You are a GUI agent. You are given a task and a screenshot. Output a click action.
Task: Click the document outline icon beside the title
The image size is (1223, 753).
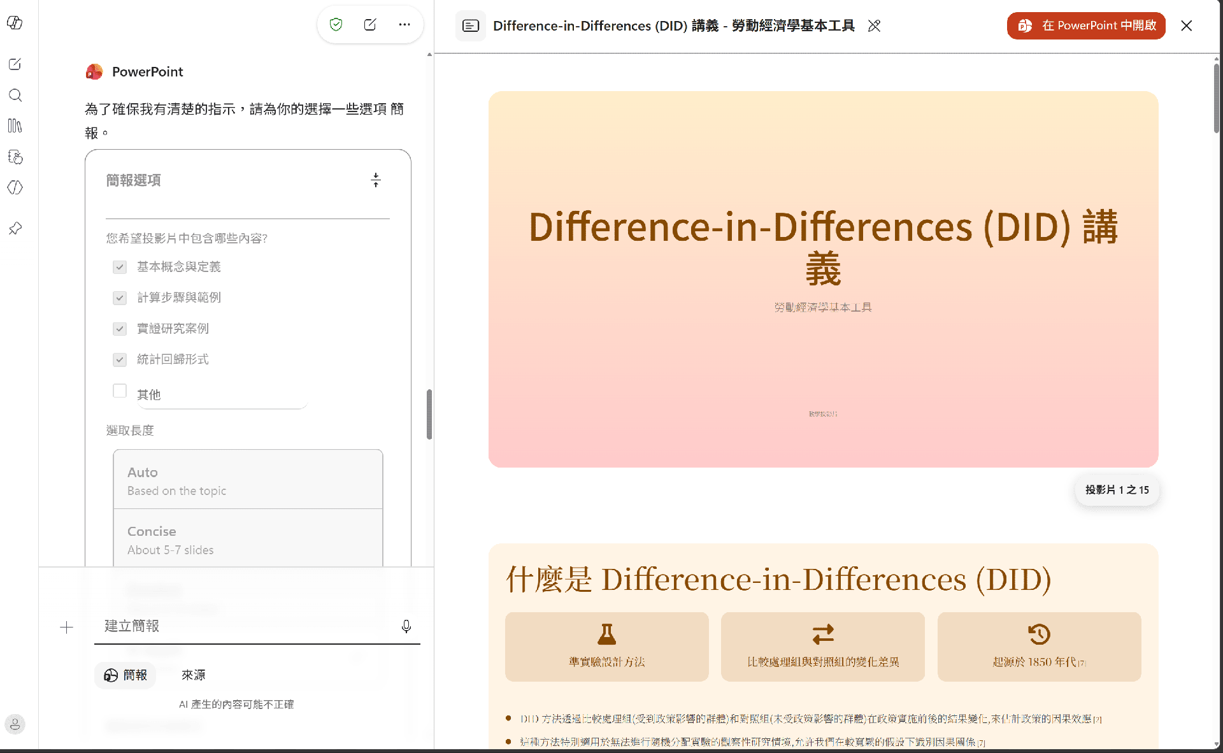pyautogui.click(x=471, y=26)
